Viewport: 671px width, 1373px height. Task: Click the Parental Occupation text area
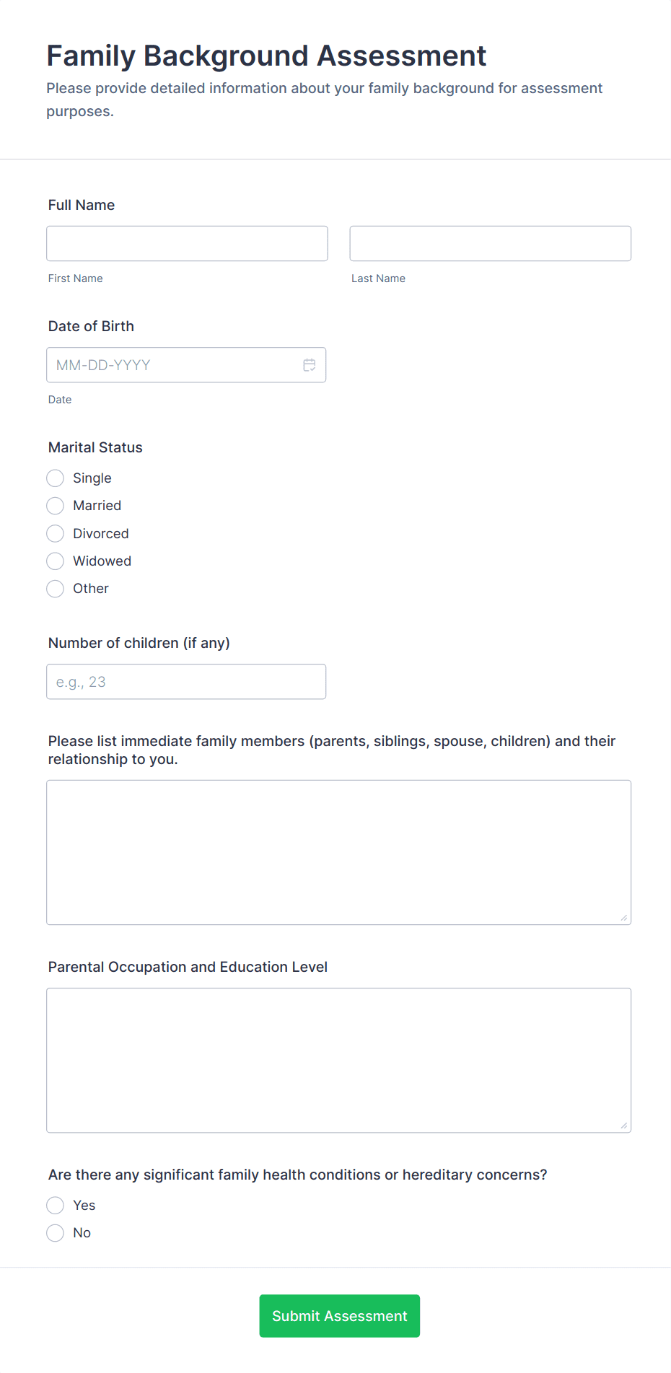click(x=338, y=1059)
